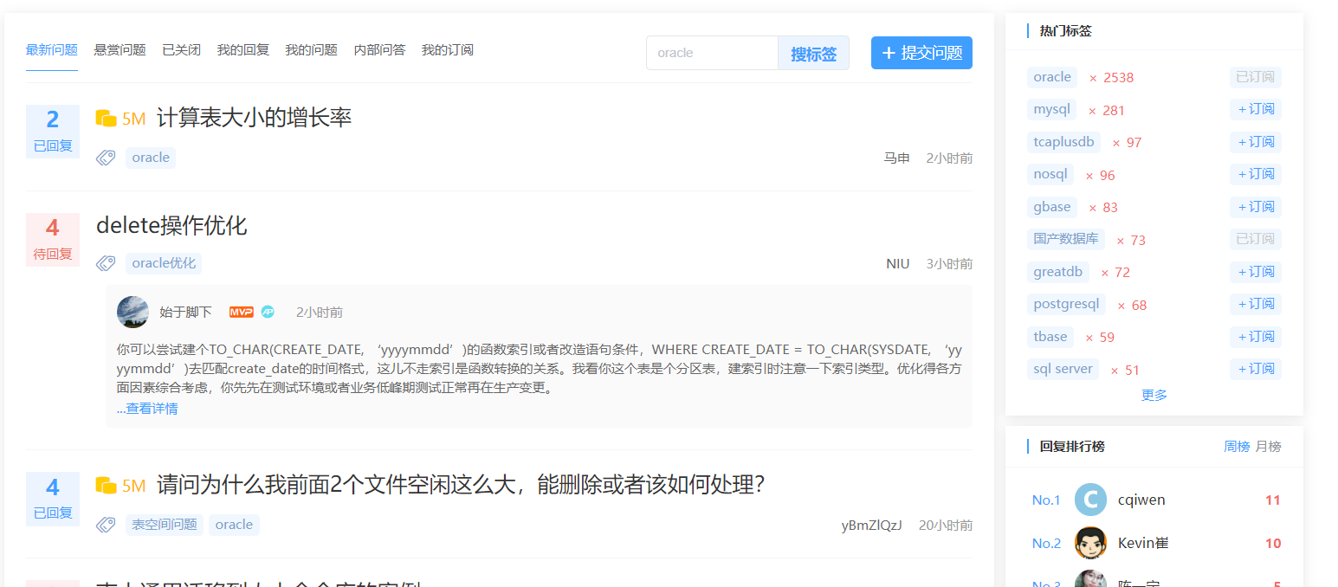Image resolution: width=1338 pixels, height=587 pixels.
Task: Click inside the oracle search input field
Action: point(712,53)
